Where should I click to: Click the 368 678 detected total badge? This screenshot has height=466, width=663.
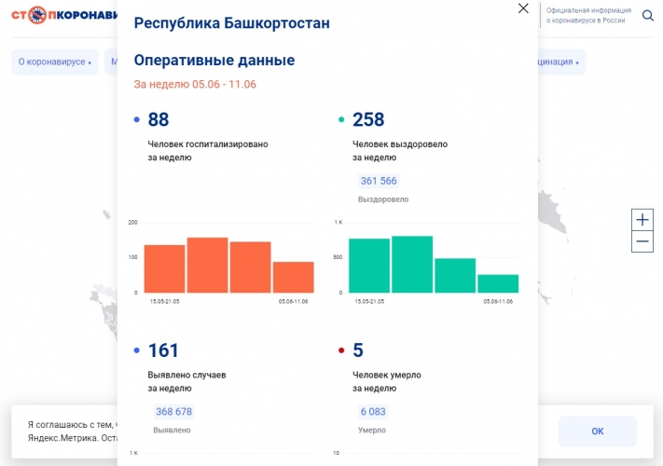[173, 412]
